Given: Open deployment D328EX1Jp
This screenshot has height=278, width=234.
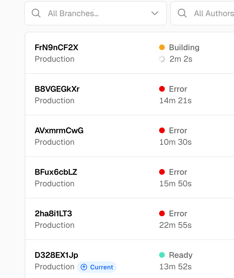Looking at the screenshot, I should [x=56, y=255].
